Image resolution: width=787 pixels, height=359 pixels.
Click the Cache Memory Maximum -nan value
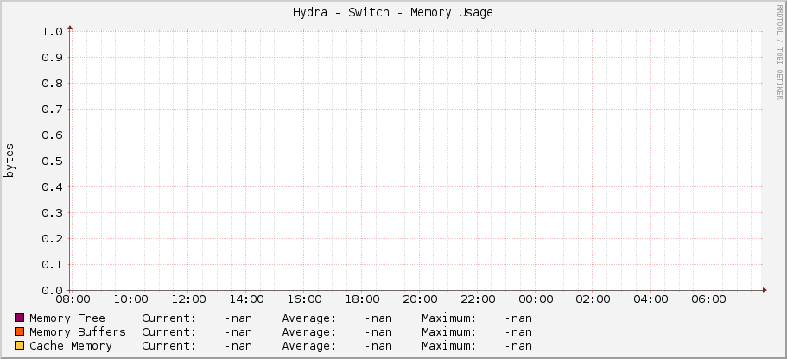coord(518,346)
